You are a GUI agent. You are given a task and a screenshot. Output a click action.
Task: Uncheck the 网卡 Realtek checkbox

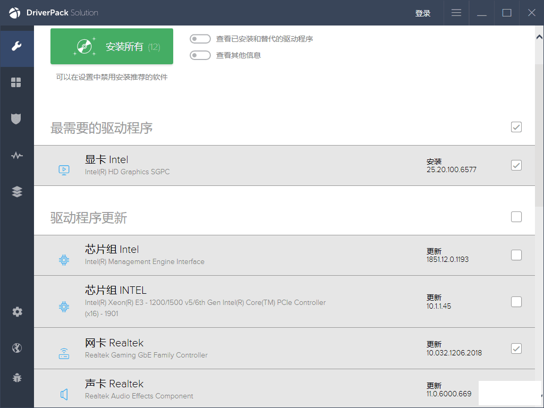point(516,348)
